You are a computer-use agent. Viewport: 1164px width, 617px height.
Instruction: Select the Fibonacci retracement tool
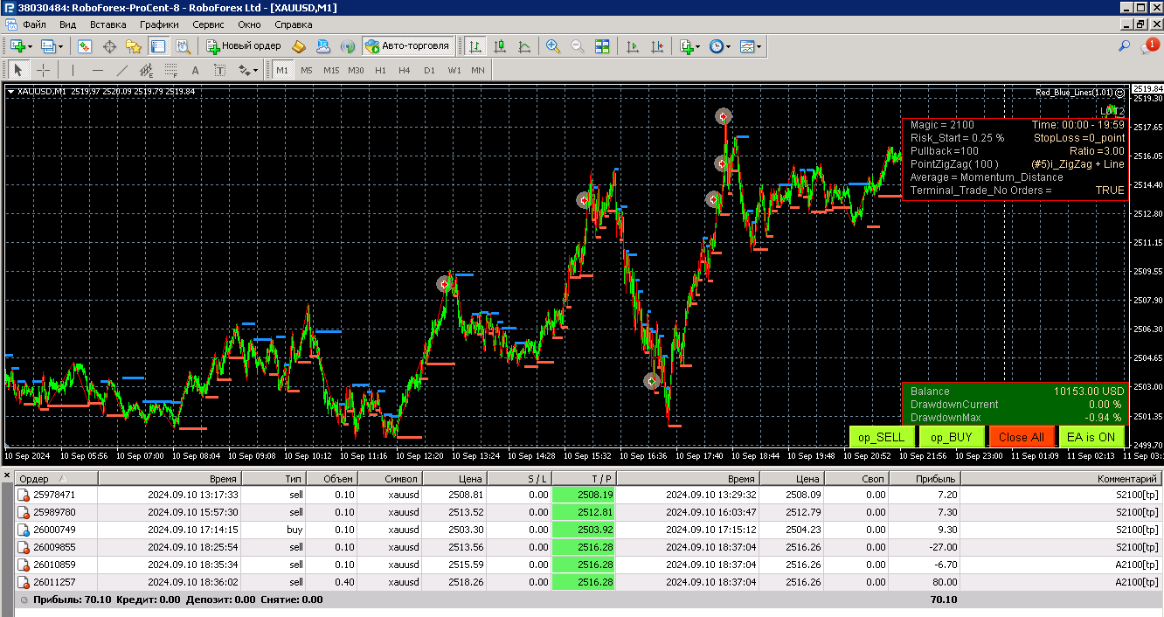tap(171, 70)
